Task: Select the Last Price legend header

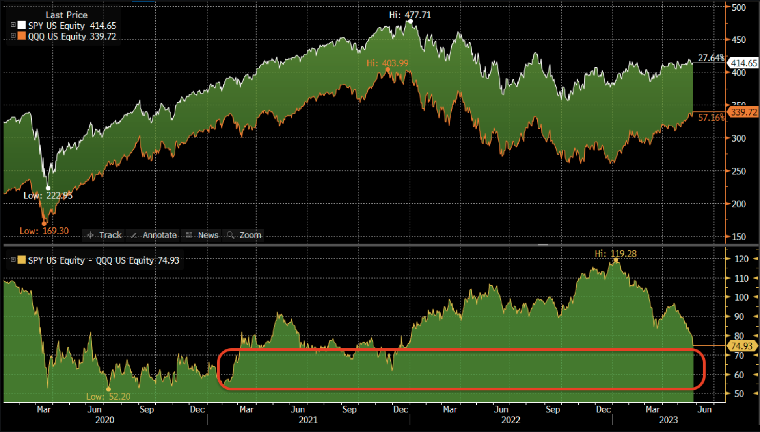Action: coord(66,15)
